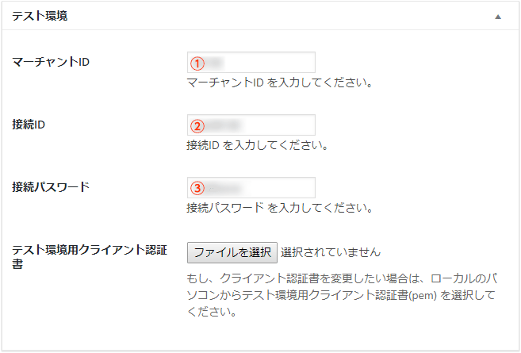Image resolution: width=521 pixels, height=353 pixels.
Task: Click the 選択されていません file status text
Action: (331, 252)
